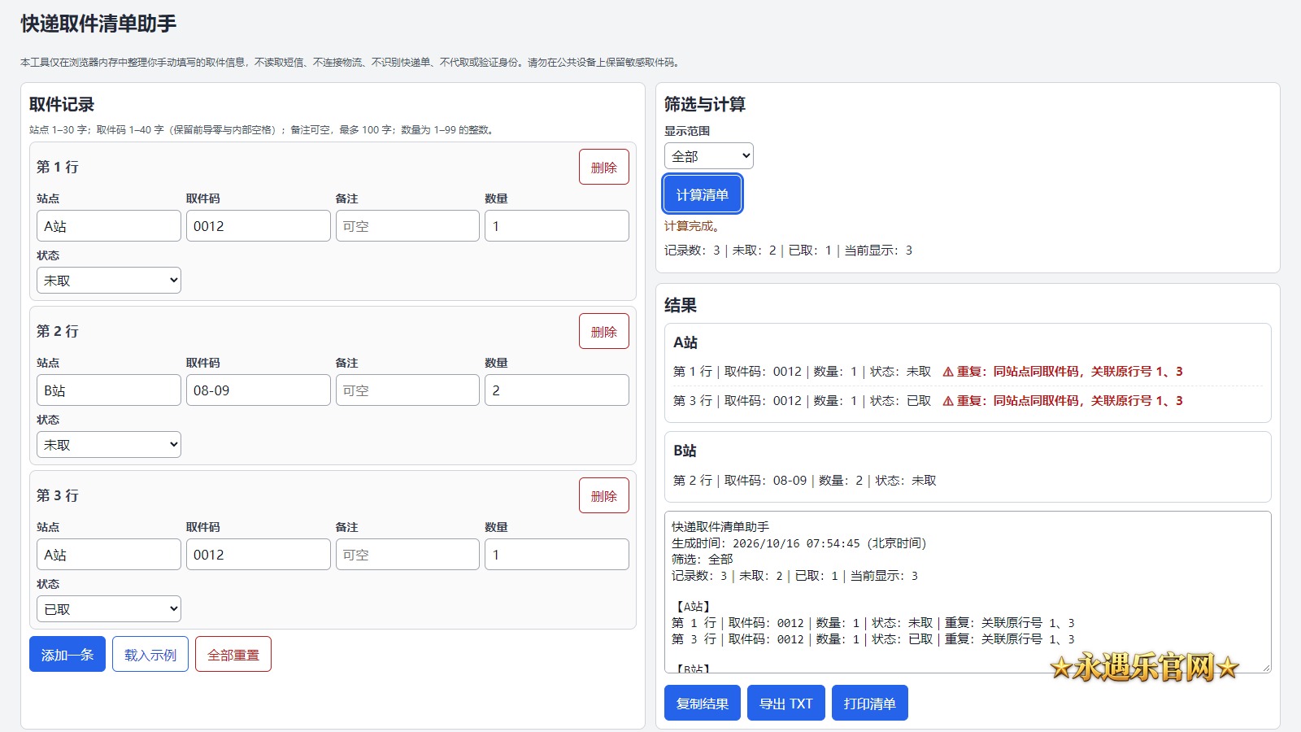
Task: Click the 计算清单 button
Action: pyautogui.click(x=703, y=194)
